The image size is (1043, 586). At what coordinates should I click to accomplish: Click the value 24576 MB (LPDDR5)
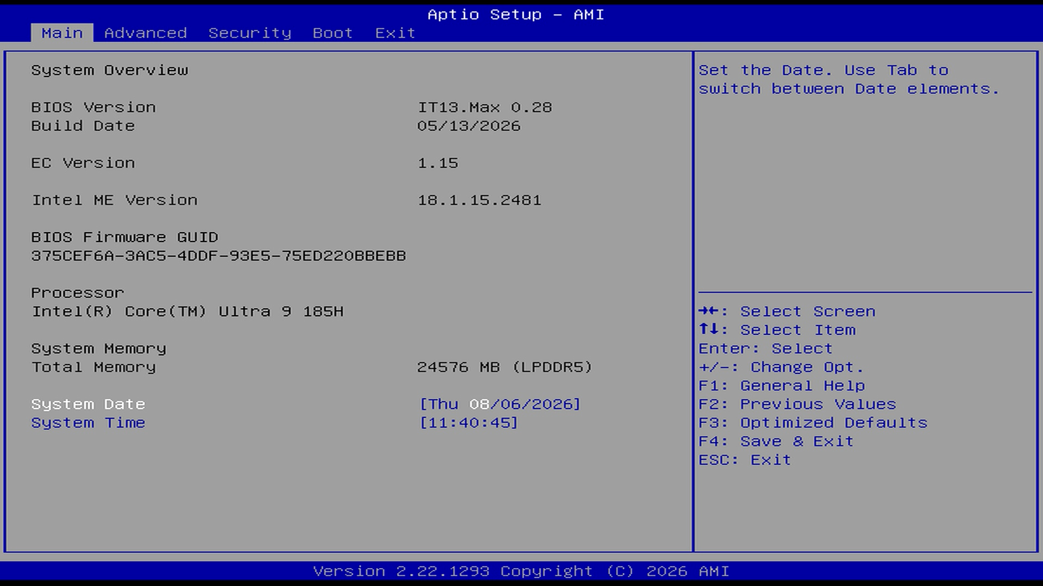point(505,367)
